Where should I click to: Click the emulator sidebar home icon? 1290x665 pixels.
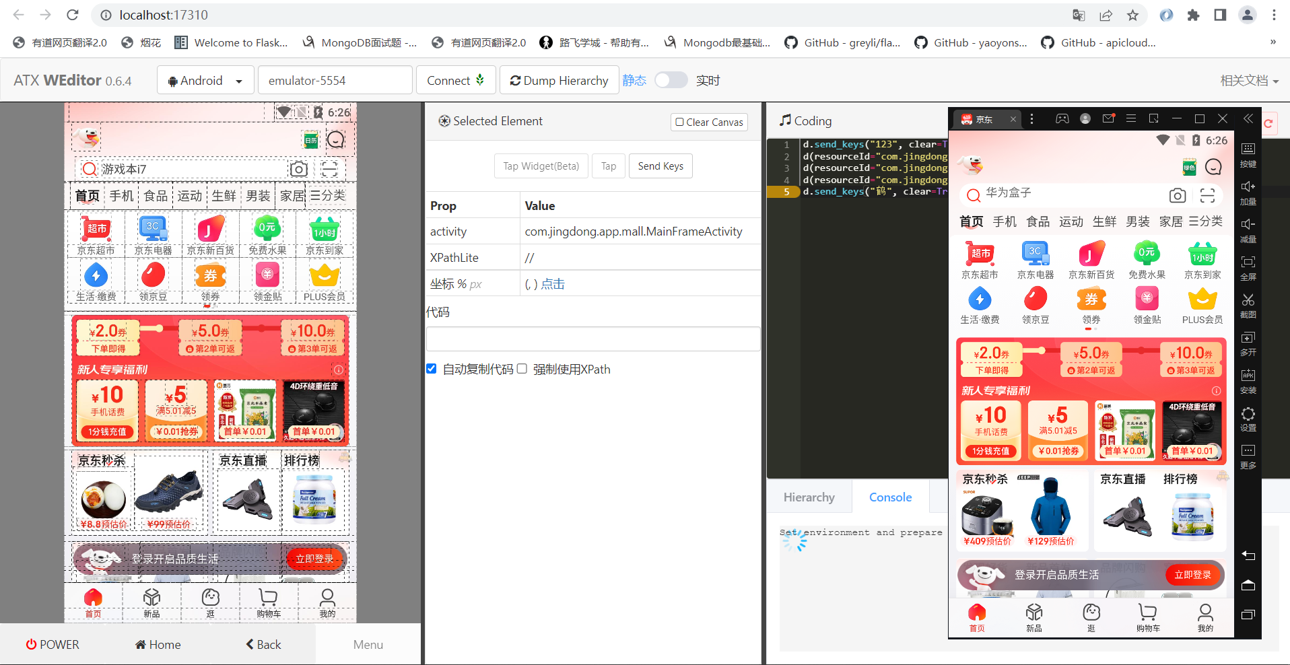tap(1248, 585)
